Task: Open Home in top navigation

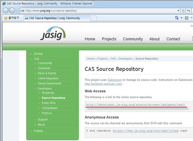Action: (90, 39)
